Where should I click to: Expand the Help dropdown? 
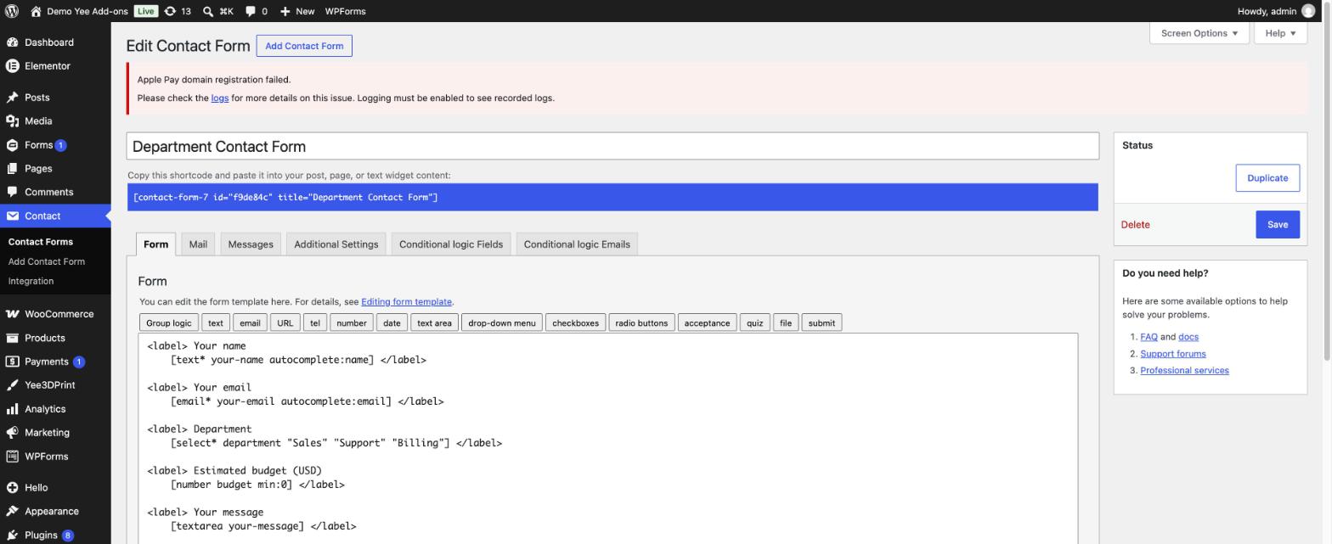1280,33
